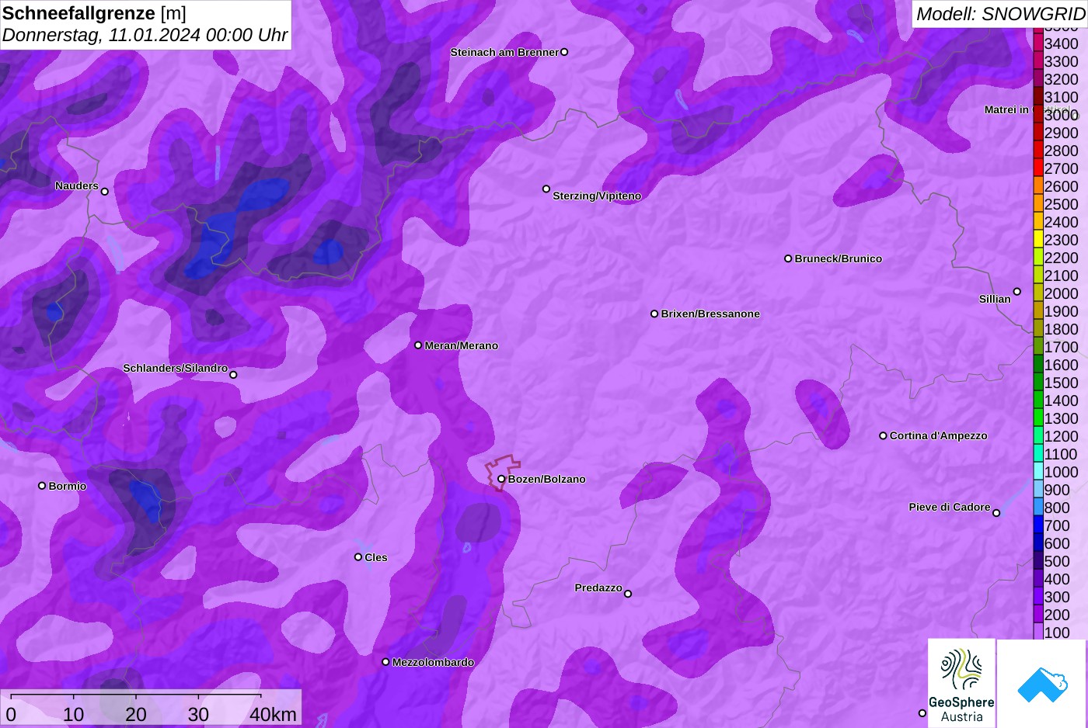Select the Meran/Merano marker circle
Image resolution: width=1088 pixels, height=728 pixels.
click(x=418, y=345)
